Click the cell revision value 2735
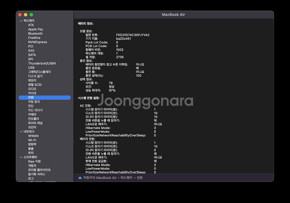290x203 pixels. (120, 57)
